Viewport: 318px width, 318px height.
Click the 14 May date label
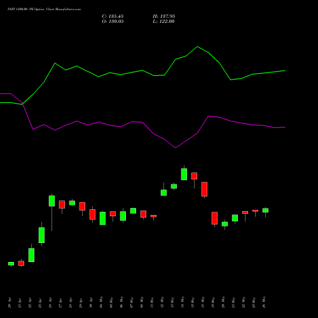[183, 302]
